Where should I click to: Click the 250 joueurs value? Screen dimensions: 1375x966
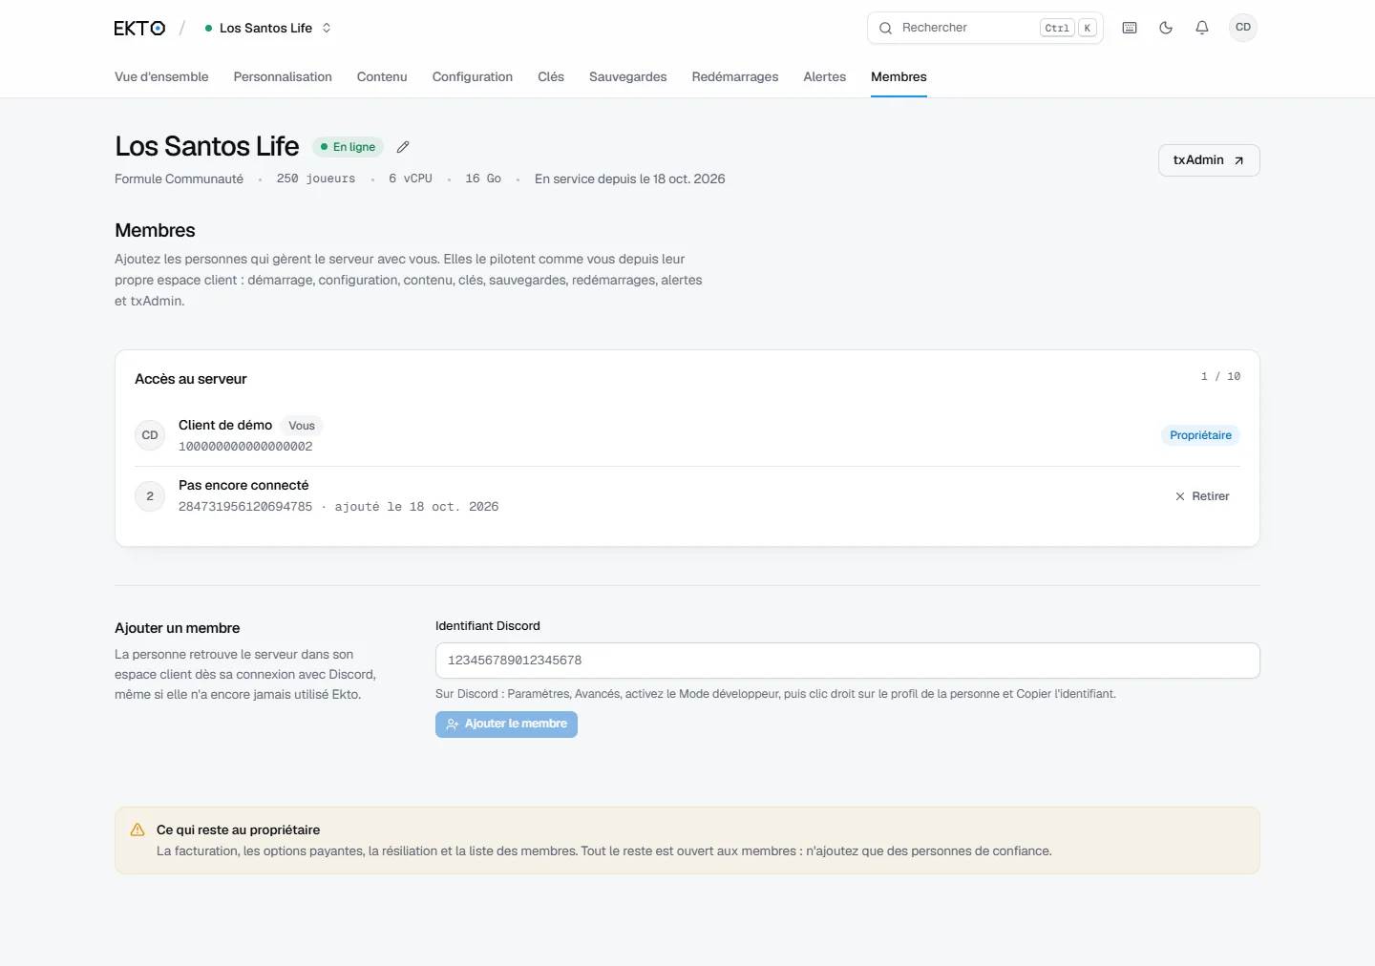click(316, 179)
